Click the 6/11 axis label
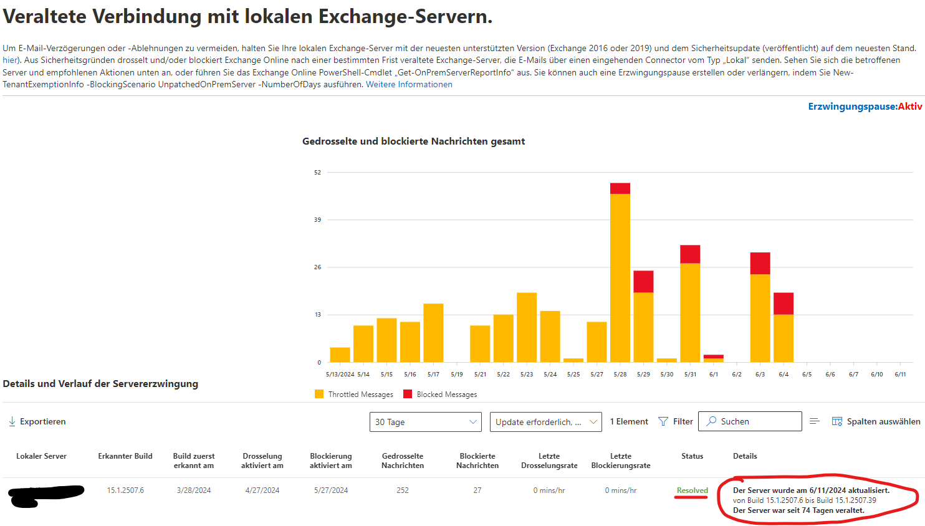The image size is (925, 526). 900,375
